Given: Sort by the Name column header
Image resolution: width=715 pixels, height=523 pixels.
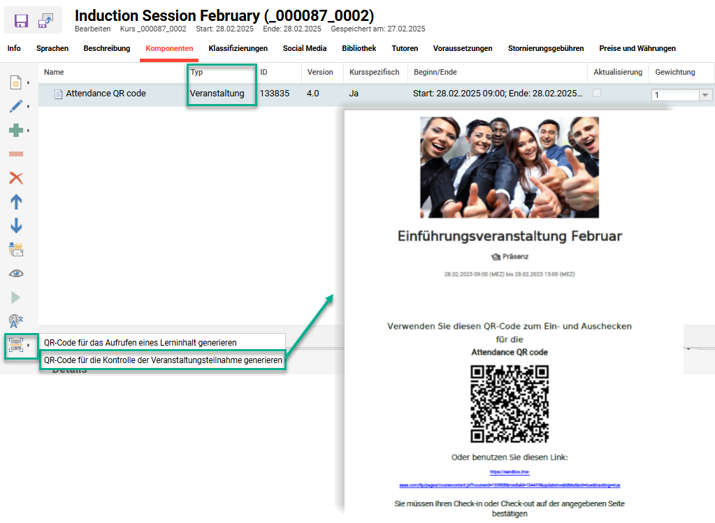Looking at the screenshot, I should [54, 72].
